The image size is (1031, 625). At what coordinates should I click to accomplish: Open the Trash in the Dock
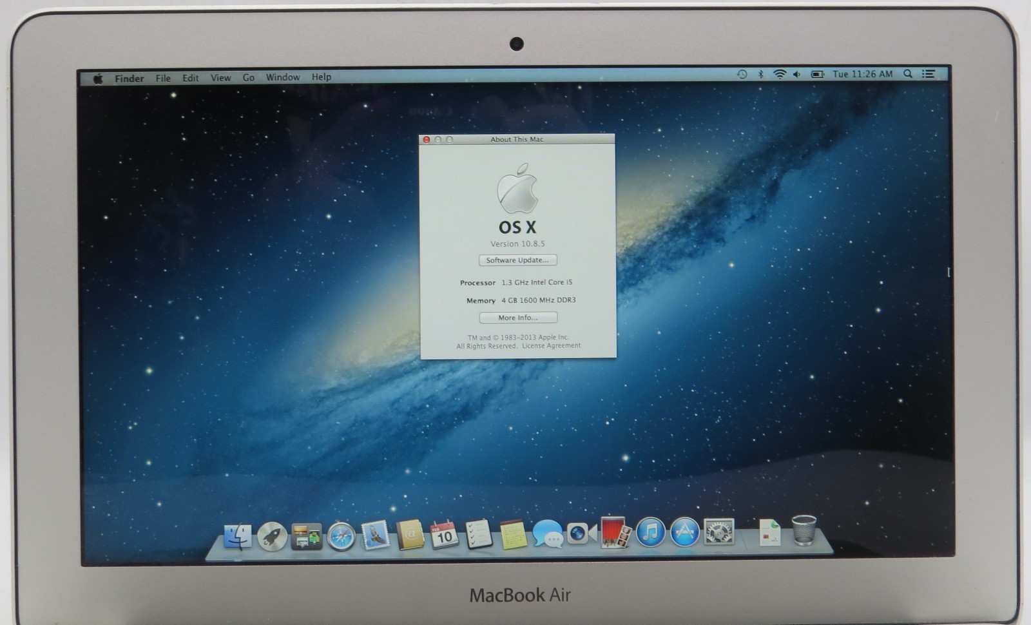(804, 530)
